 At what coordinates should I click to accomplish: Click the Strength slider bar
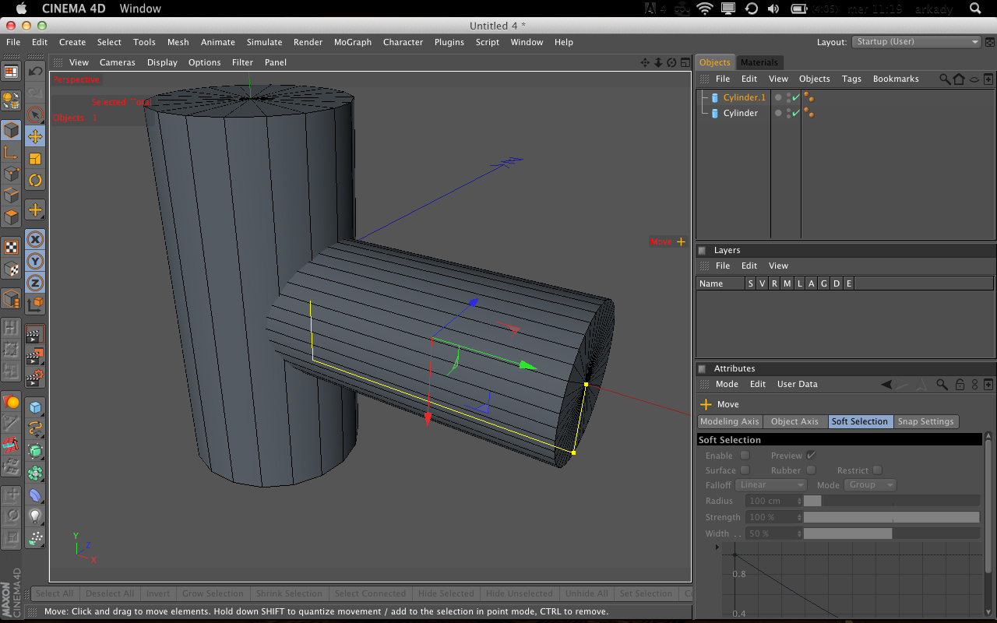click(x=891, y=517)
